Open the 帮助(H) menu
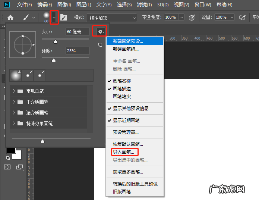The height and width of the screenshot is (200, 259). [224, 4]
